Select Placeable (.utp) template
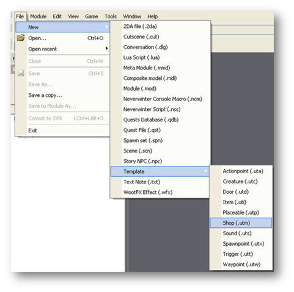Image resolution: width=294 pixels, height=292 pixels. click(x=241, y=213)
